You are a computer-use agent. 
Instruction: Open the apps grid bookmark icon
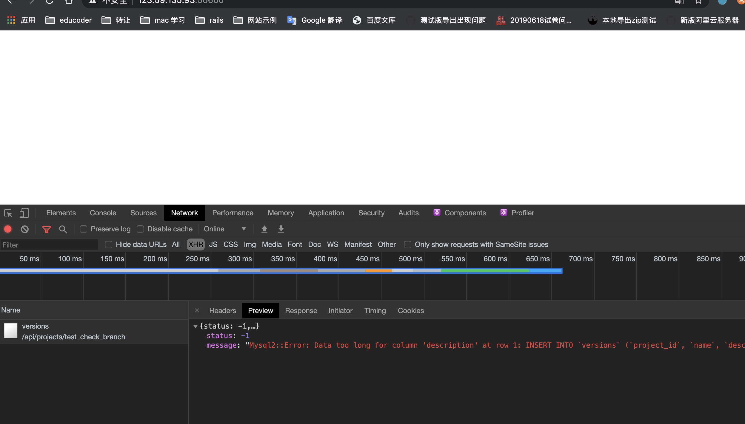point(11,20)
